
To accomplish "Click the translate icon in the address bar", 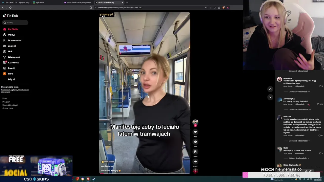I will coord(210,8).
